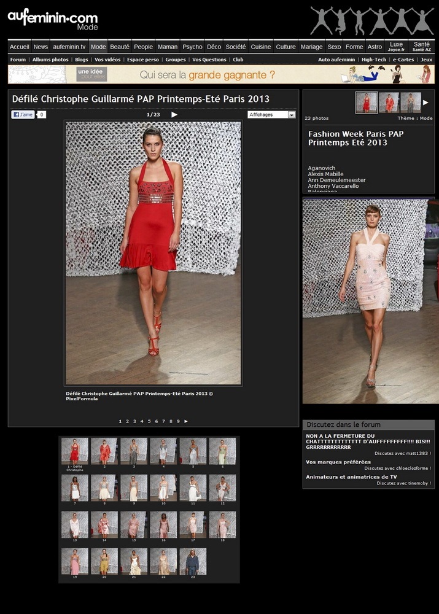Open the Albums photos link
The image size is (439, 614).
[x=50, y=60]
